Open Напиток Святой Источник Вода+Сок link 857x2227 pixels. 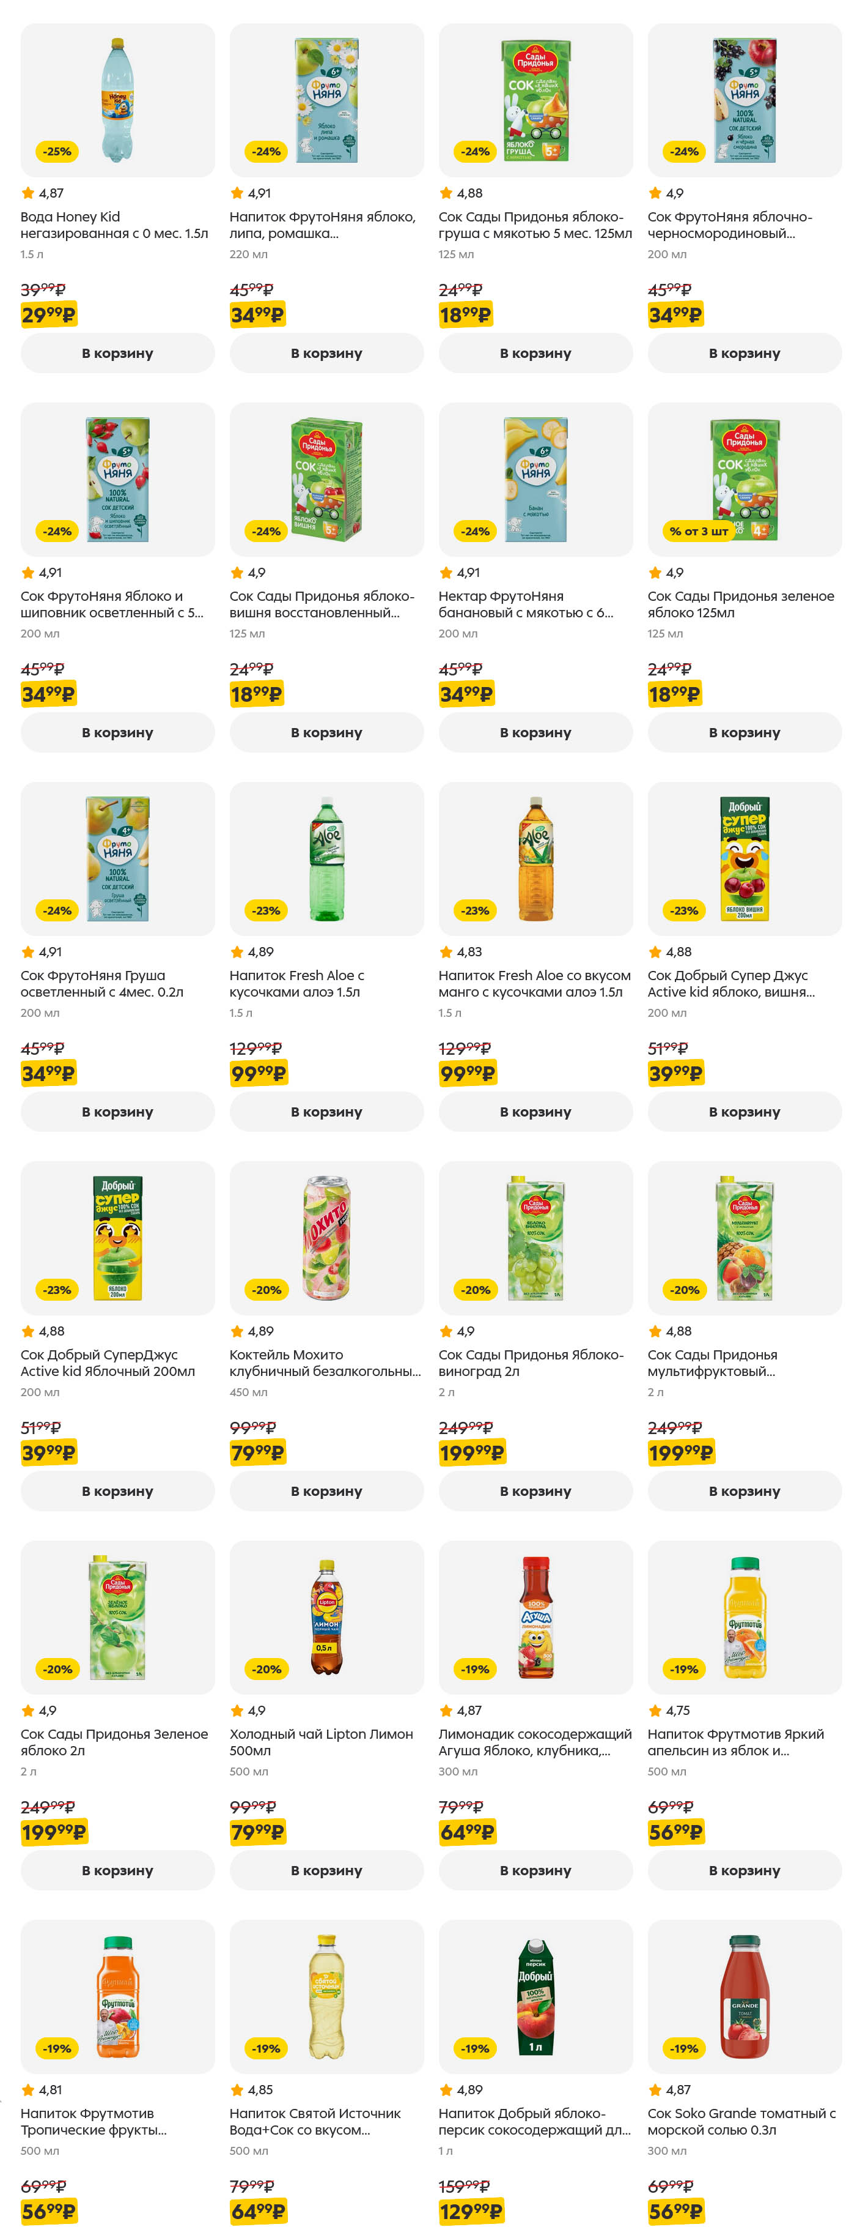[x=314, y=2121]
